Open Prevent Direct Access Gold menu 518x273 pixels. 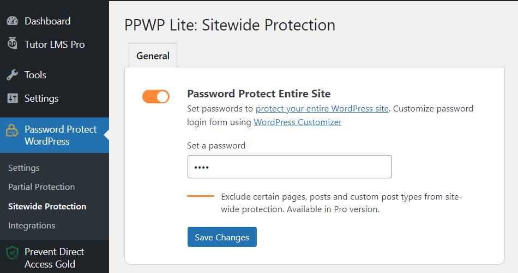click(55, 258)
